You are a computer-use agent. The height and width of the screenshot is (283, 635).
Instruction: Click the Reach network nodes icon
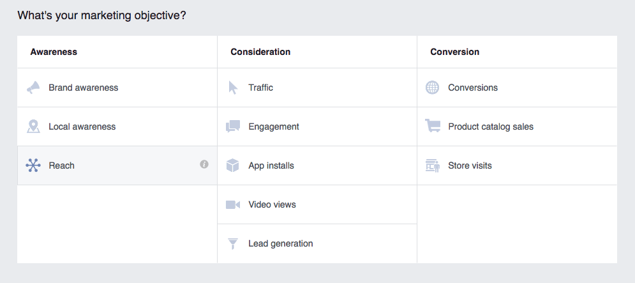33,165
